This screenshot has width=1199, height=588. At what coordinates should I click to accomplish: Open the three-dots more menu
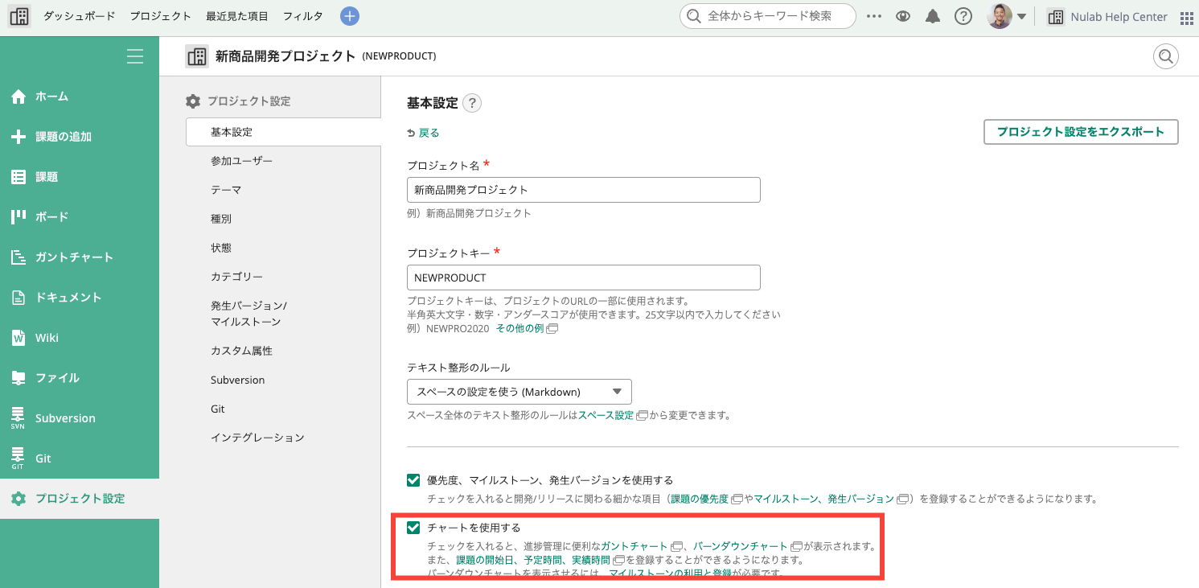[874, 16]
